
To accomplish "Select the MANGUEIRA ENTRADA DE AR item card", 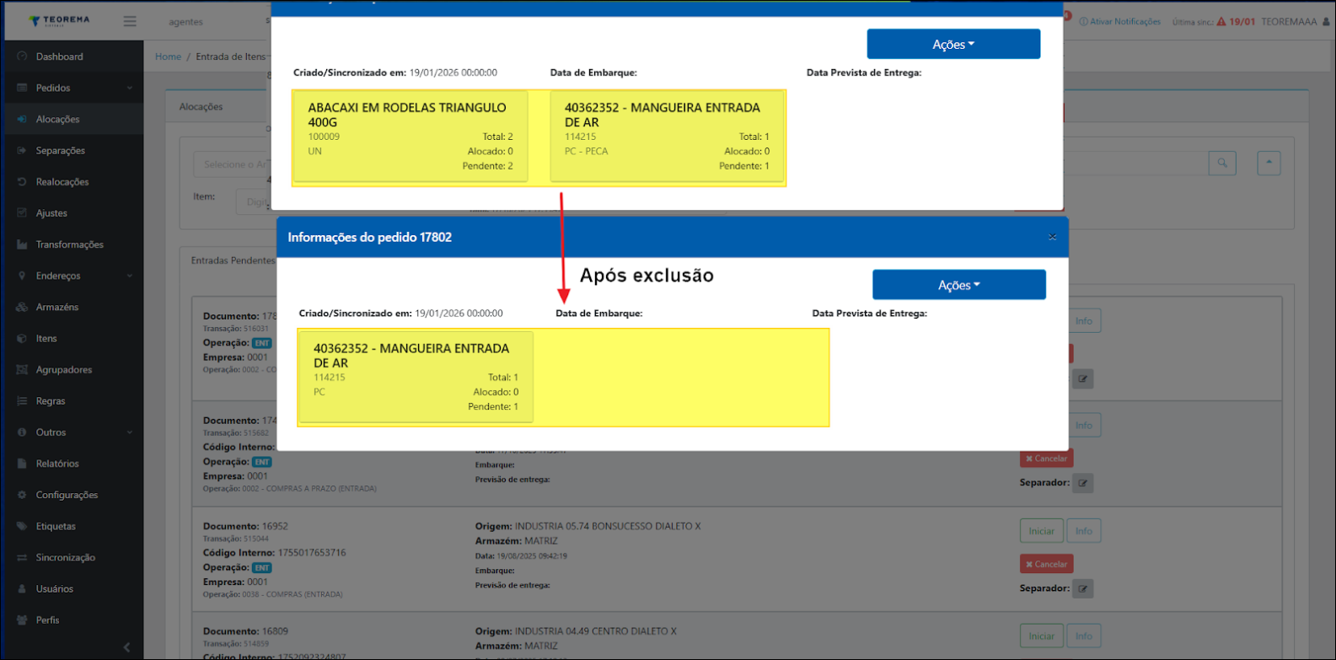I will tap(416, 377).
